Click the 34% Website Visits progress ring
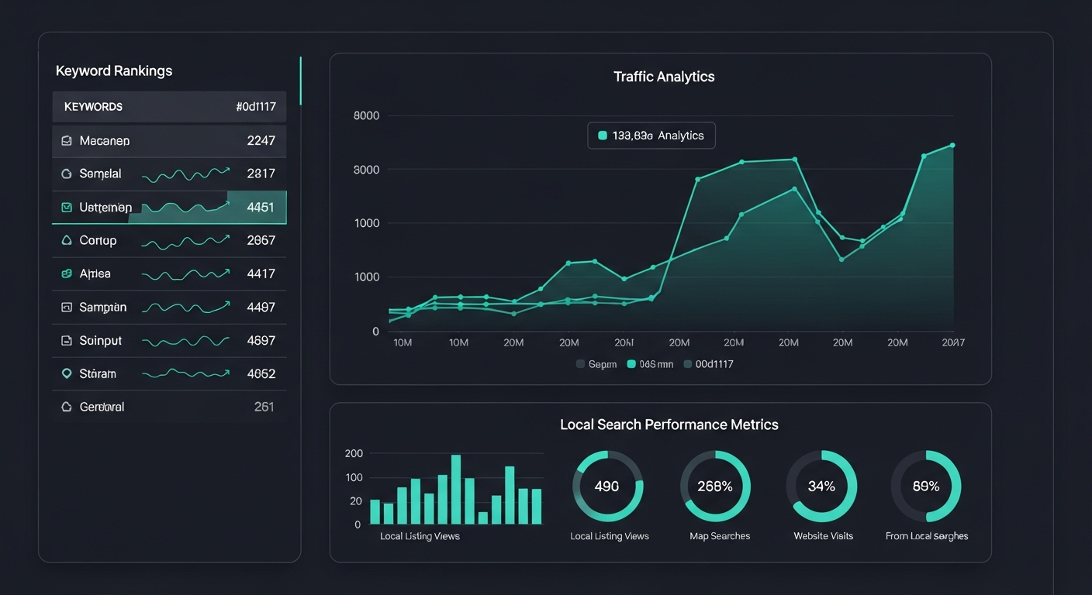 tap(821, 486)
